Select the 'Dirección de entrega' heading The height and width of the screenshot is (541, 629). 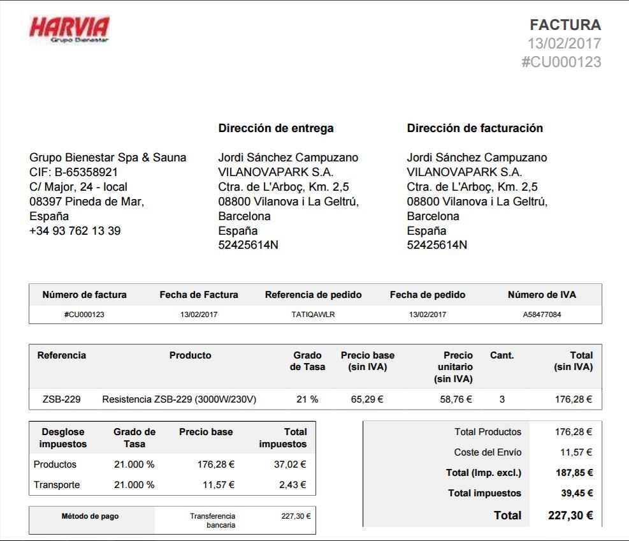point(275,128)
